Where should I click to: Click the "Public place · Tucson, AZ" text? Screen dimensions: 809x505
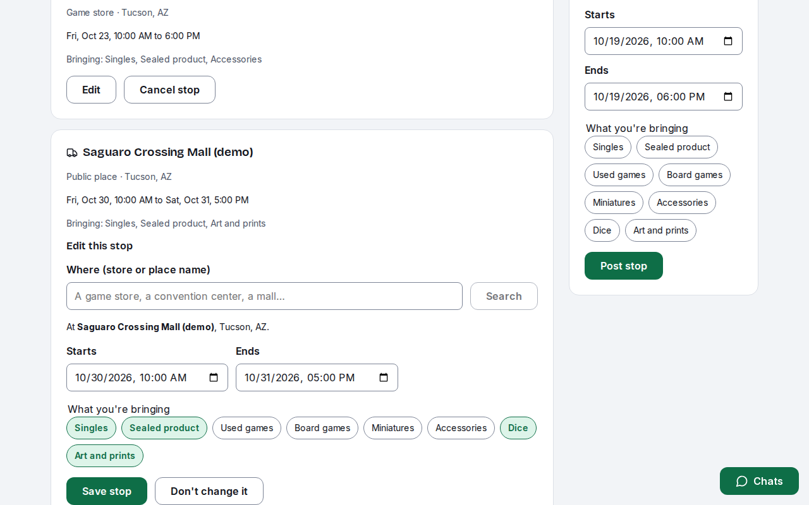(119, 177)
